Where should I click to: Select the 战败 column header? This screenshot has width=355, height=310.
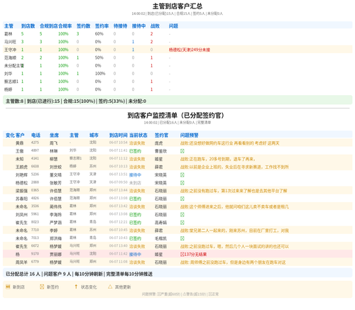(x=155, y=26)
